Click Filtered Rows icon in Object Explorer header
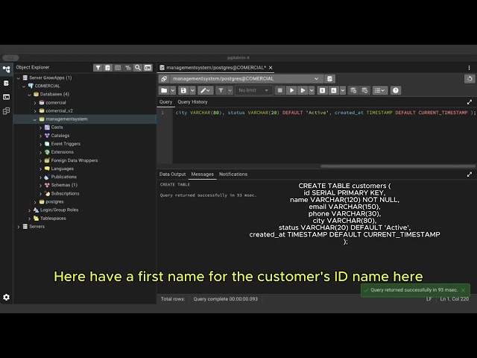 (x=127, y=68)
